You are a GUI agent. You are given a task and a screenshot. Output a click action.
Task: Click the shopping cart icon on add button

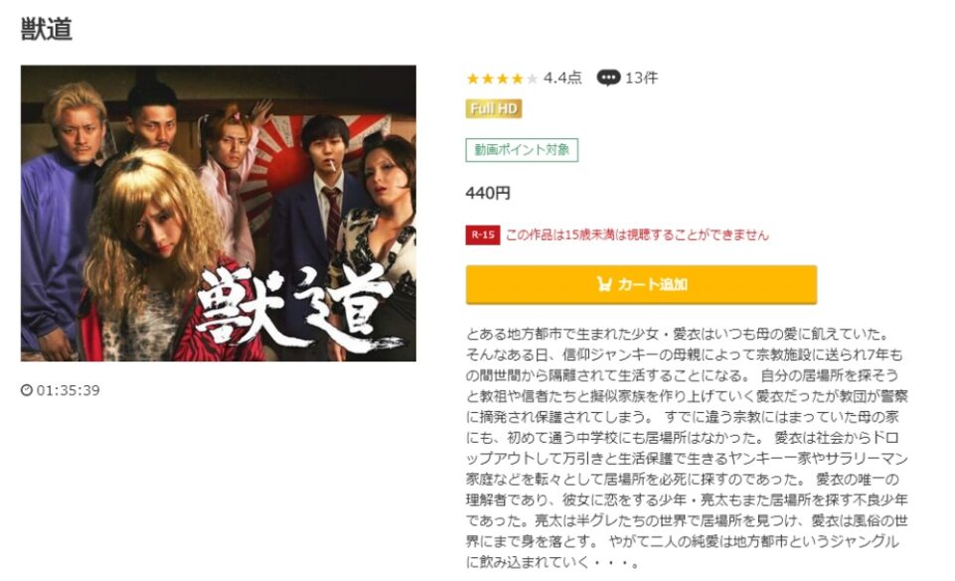coord(604,284)
